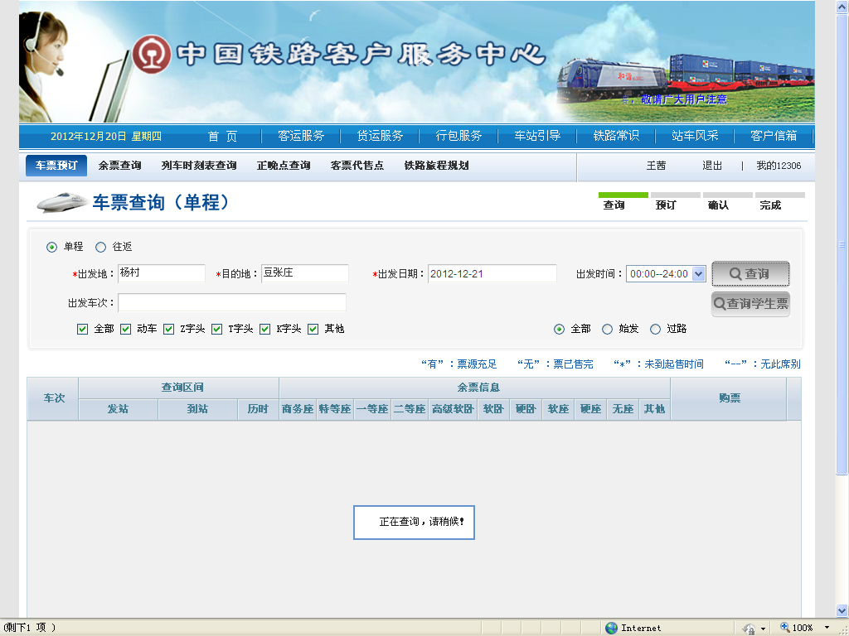Toggle the K字头 checkbox

pyautogui.click(x=264, y=329)
